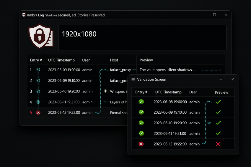Click the red X preview mark in Validation Screen
Viewport: 251px width, 167px height.
[x=218, y=144]
